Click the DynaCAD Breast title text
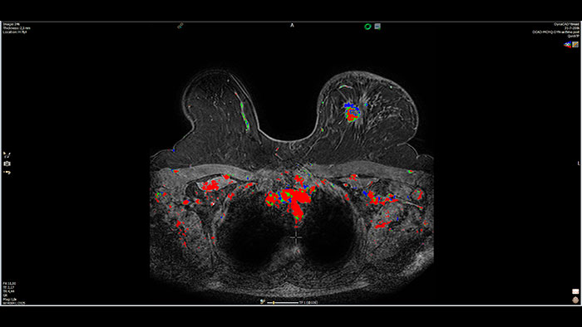 pyautogui.click(x=566, y=24)
